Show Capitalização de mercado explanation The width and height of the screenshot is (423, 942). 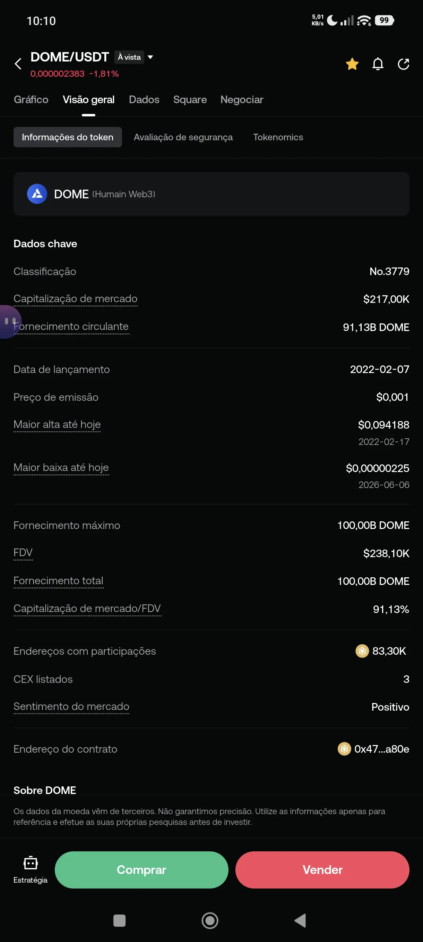click(75, 299)
